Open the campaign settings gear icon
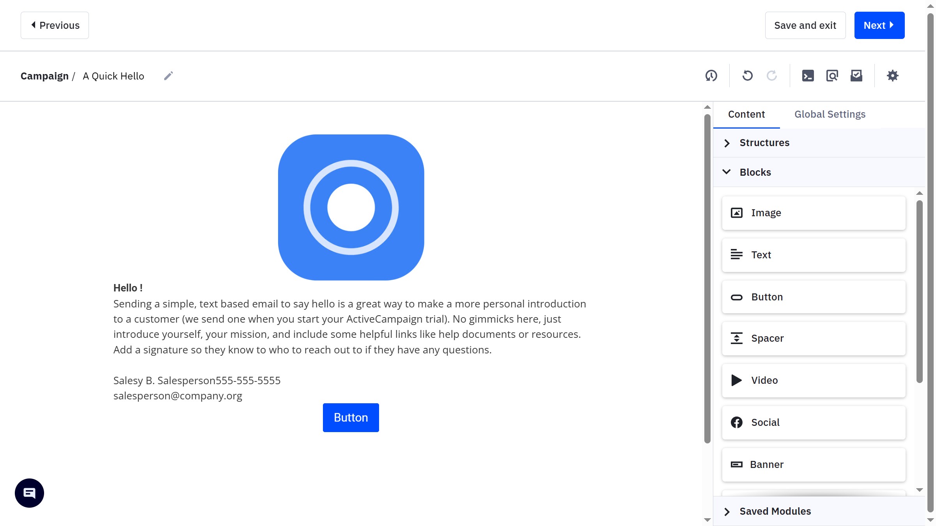This screenshot has height=526, width=936. [893, 76]
